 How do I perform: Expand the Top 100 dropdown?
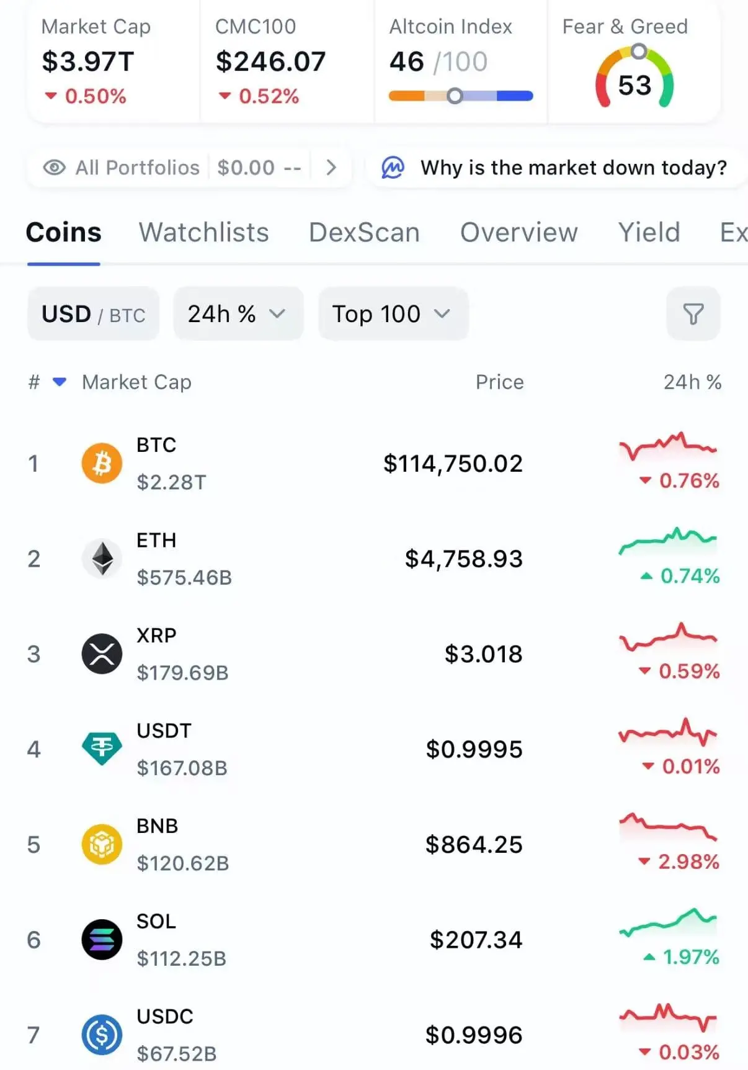pos(393,314)
